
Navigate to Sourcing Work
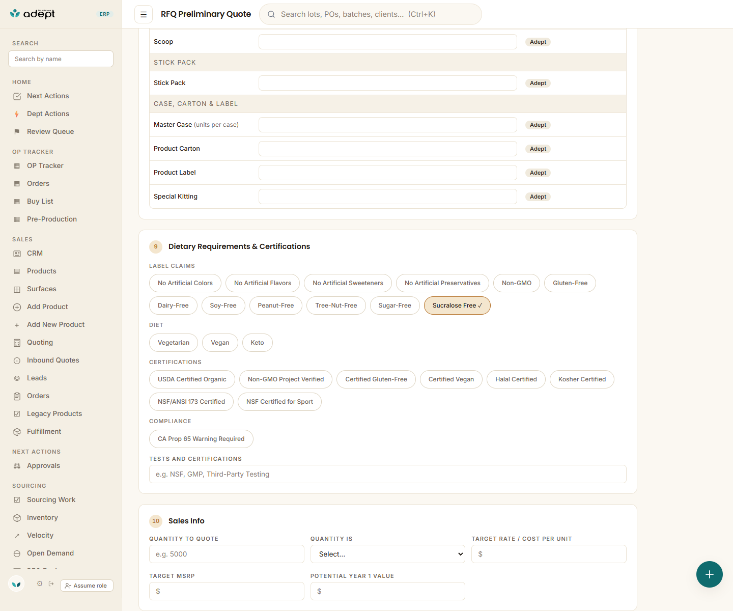pos(51,500)
